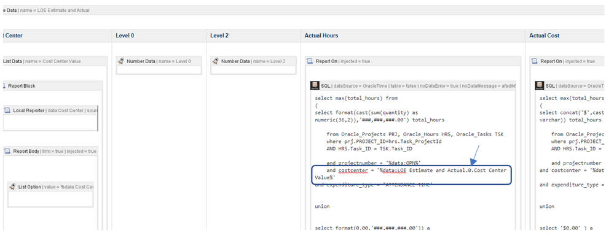Click the Local Reporter empty content box
Viewport: 614px width, 238px height.
point(50,123)
